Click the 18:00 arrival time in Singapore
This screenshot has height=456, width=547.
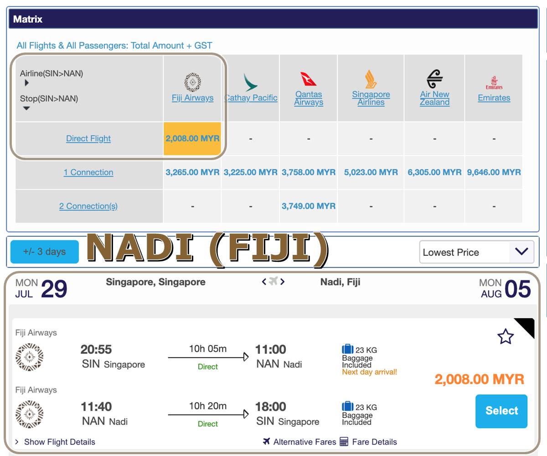(271, 407)
